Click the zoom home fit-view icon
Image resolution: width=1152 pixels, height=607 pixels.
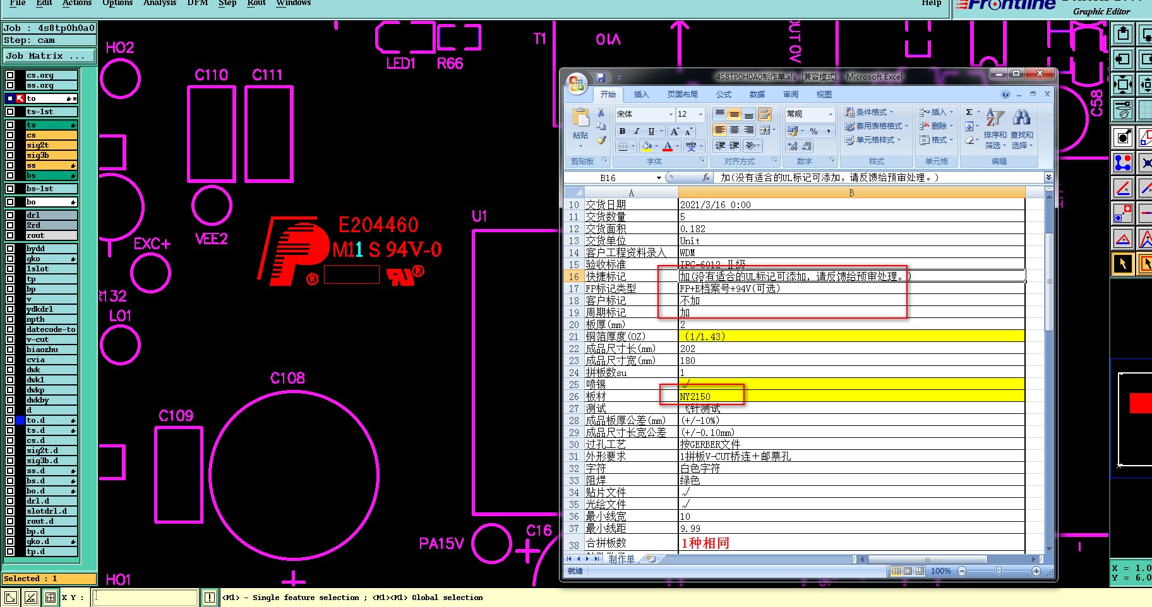click(1123, 85)
